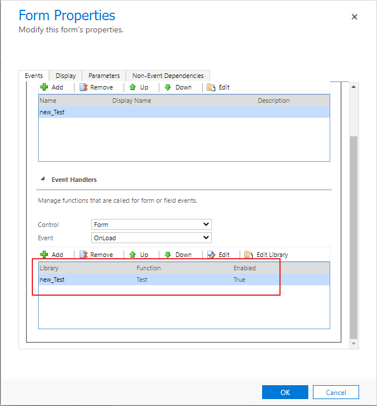Click the True enabled cell value

(x=239, y=280)
